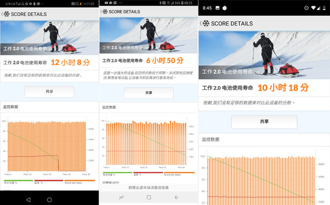Tap the skier hero image on left phone
The width and height of the screenshot is (330, 205).
pos(49,38)
